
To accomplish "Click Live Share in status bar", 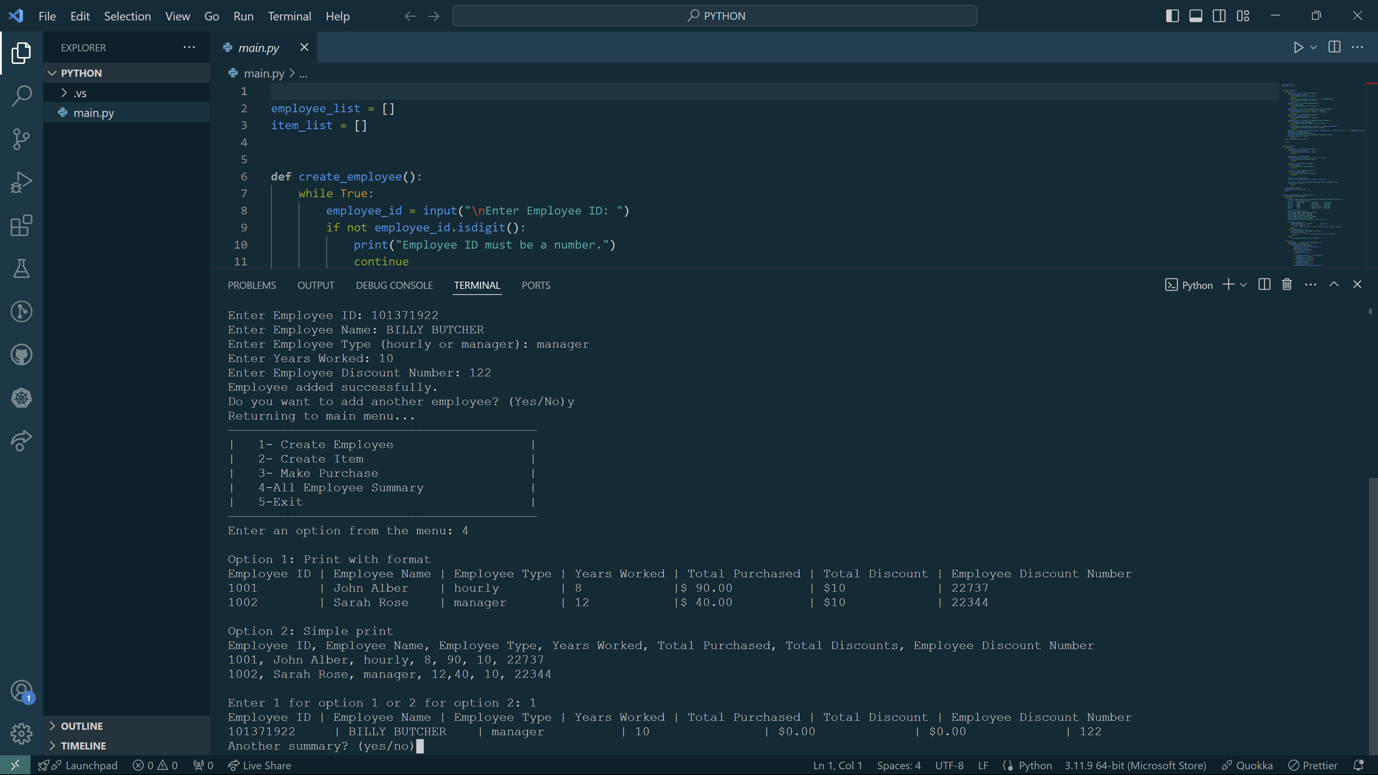I will 259,765.
